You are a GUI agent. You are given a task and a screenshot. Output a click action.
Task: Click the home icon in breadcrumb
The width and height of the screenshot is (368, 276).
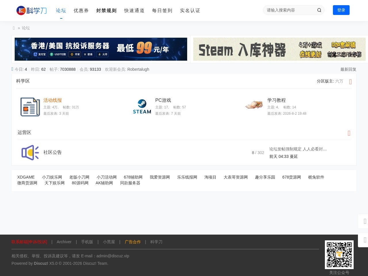pos(14,28)
